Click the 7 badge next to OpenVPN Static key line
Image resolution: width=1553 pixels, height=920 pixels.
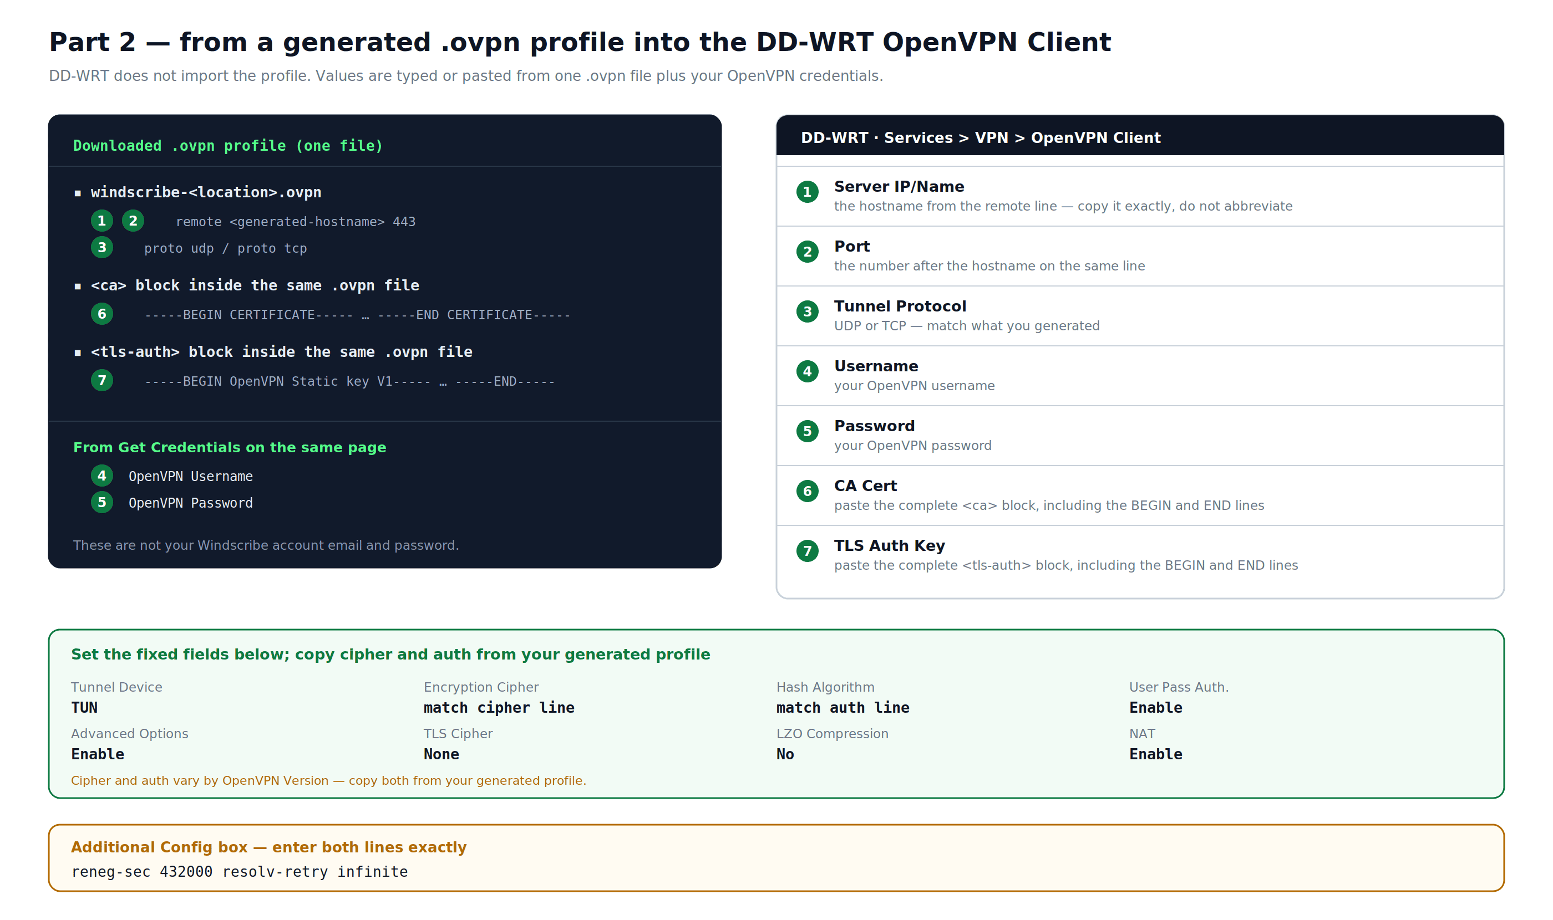pyautogui.click(x=103, y=380)
